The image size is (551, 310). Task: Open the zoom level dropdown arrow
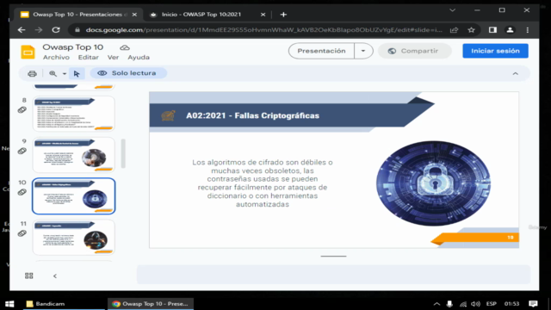[x=65, y=73]
